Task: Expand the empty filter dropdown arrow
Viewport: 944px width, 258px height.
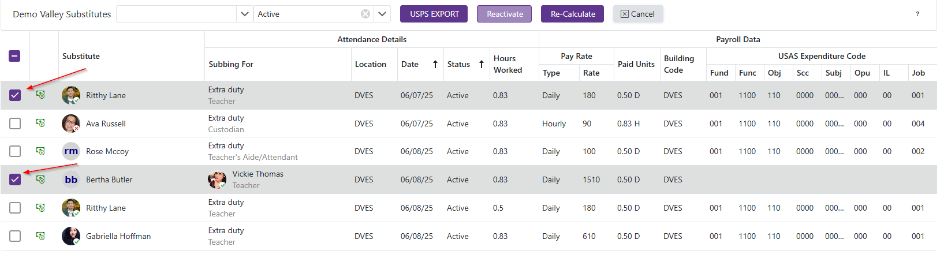Action: 245,14
